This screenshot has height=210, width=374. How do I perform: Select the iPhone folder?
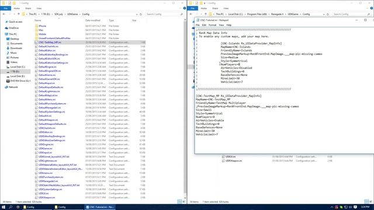(42, 26)
